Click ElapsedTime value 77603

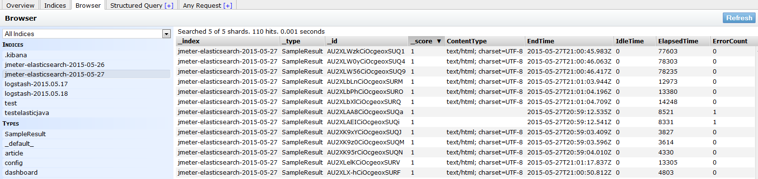tap(668, 51)
